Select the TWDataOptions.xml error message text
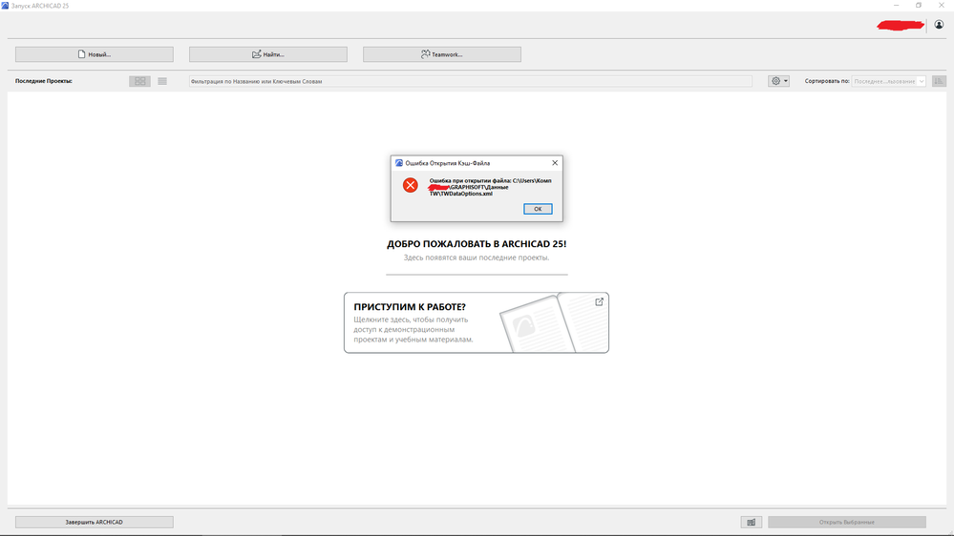 click(x=491, y=187)
